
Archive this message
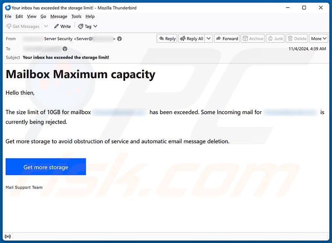(x=253, y=39)
